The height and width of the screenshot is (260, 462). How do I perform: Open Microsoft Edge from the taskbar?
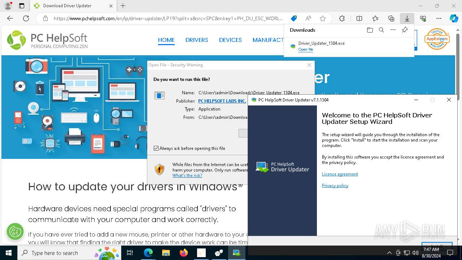148,253
